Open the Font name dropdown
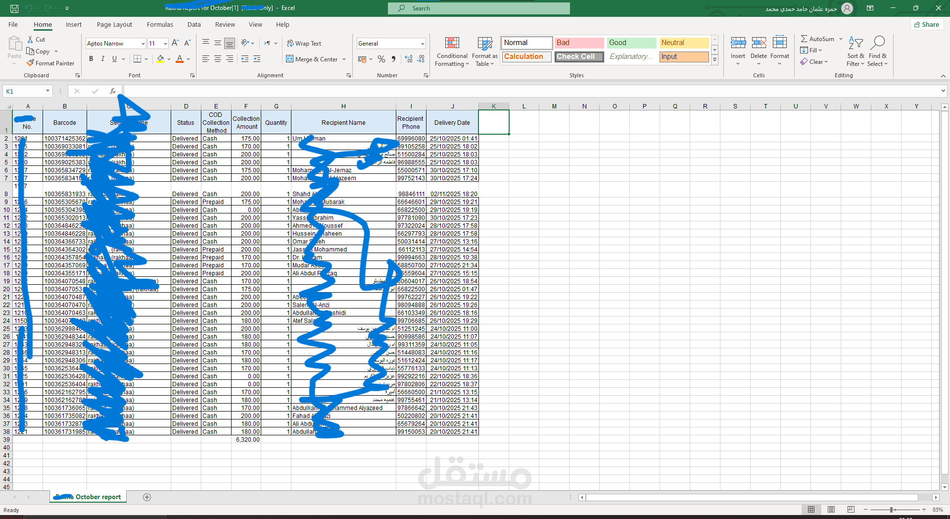 click(143, 44)
